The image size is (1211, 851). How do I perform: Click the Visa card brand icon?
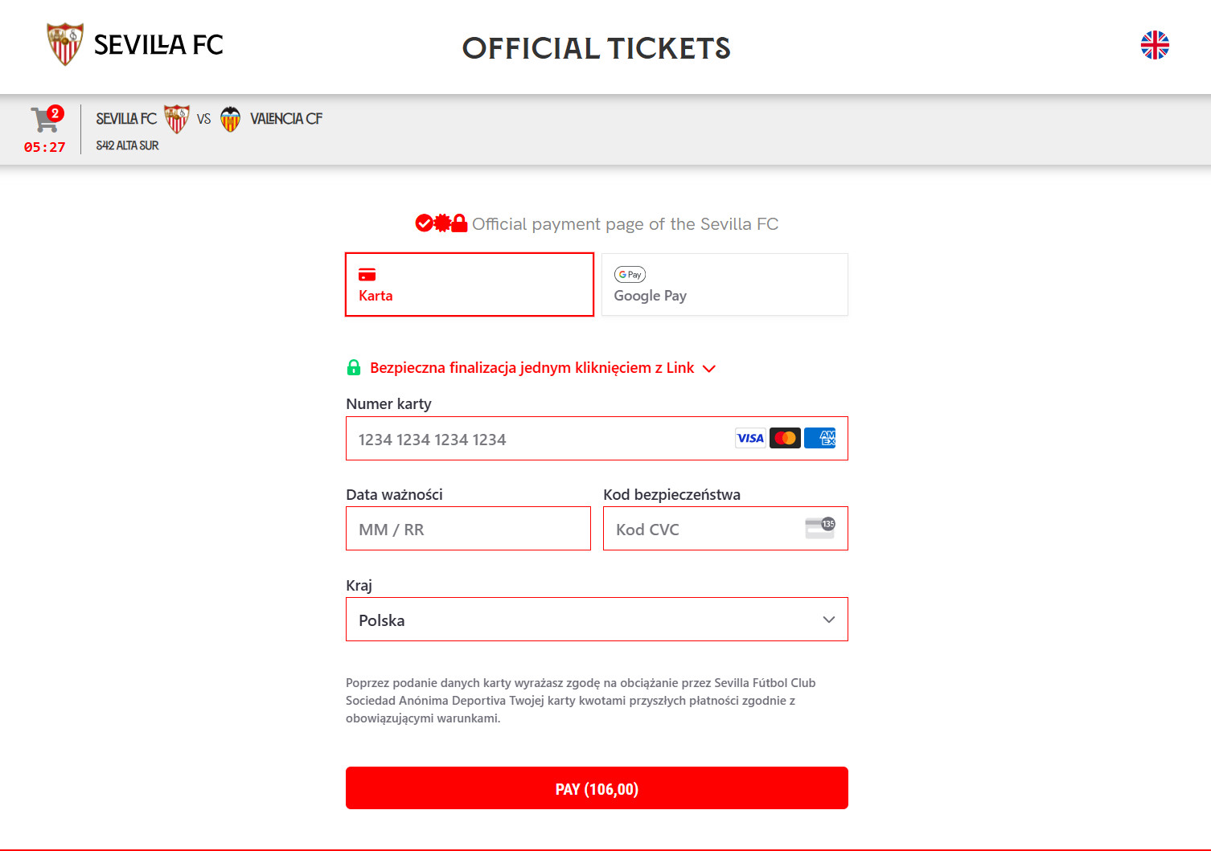(750, 438)
